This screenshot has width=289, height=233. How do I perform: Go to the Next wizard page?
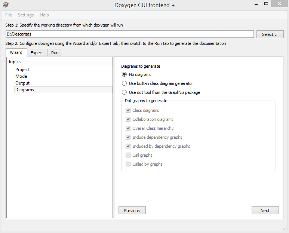pyautogui.click(x=265, y=211)
